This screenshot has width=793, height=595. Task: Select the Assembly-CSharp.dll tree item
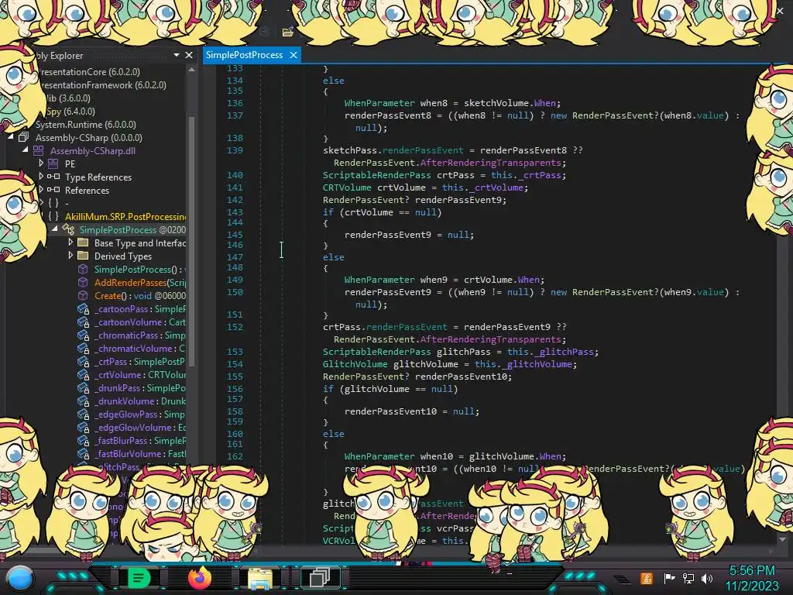tap(93, 151)
